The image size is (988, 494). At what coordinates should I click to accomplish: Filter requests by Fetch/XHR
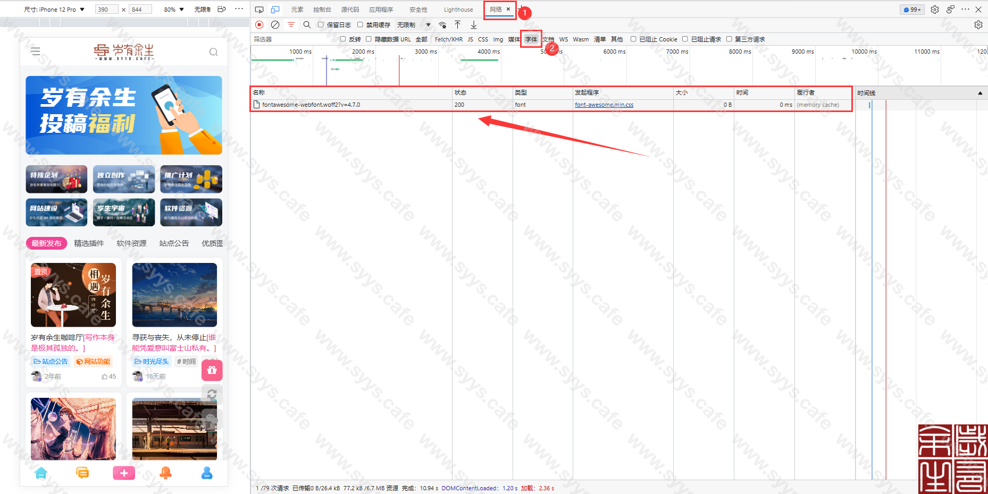click(x=449, y=39)
